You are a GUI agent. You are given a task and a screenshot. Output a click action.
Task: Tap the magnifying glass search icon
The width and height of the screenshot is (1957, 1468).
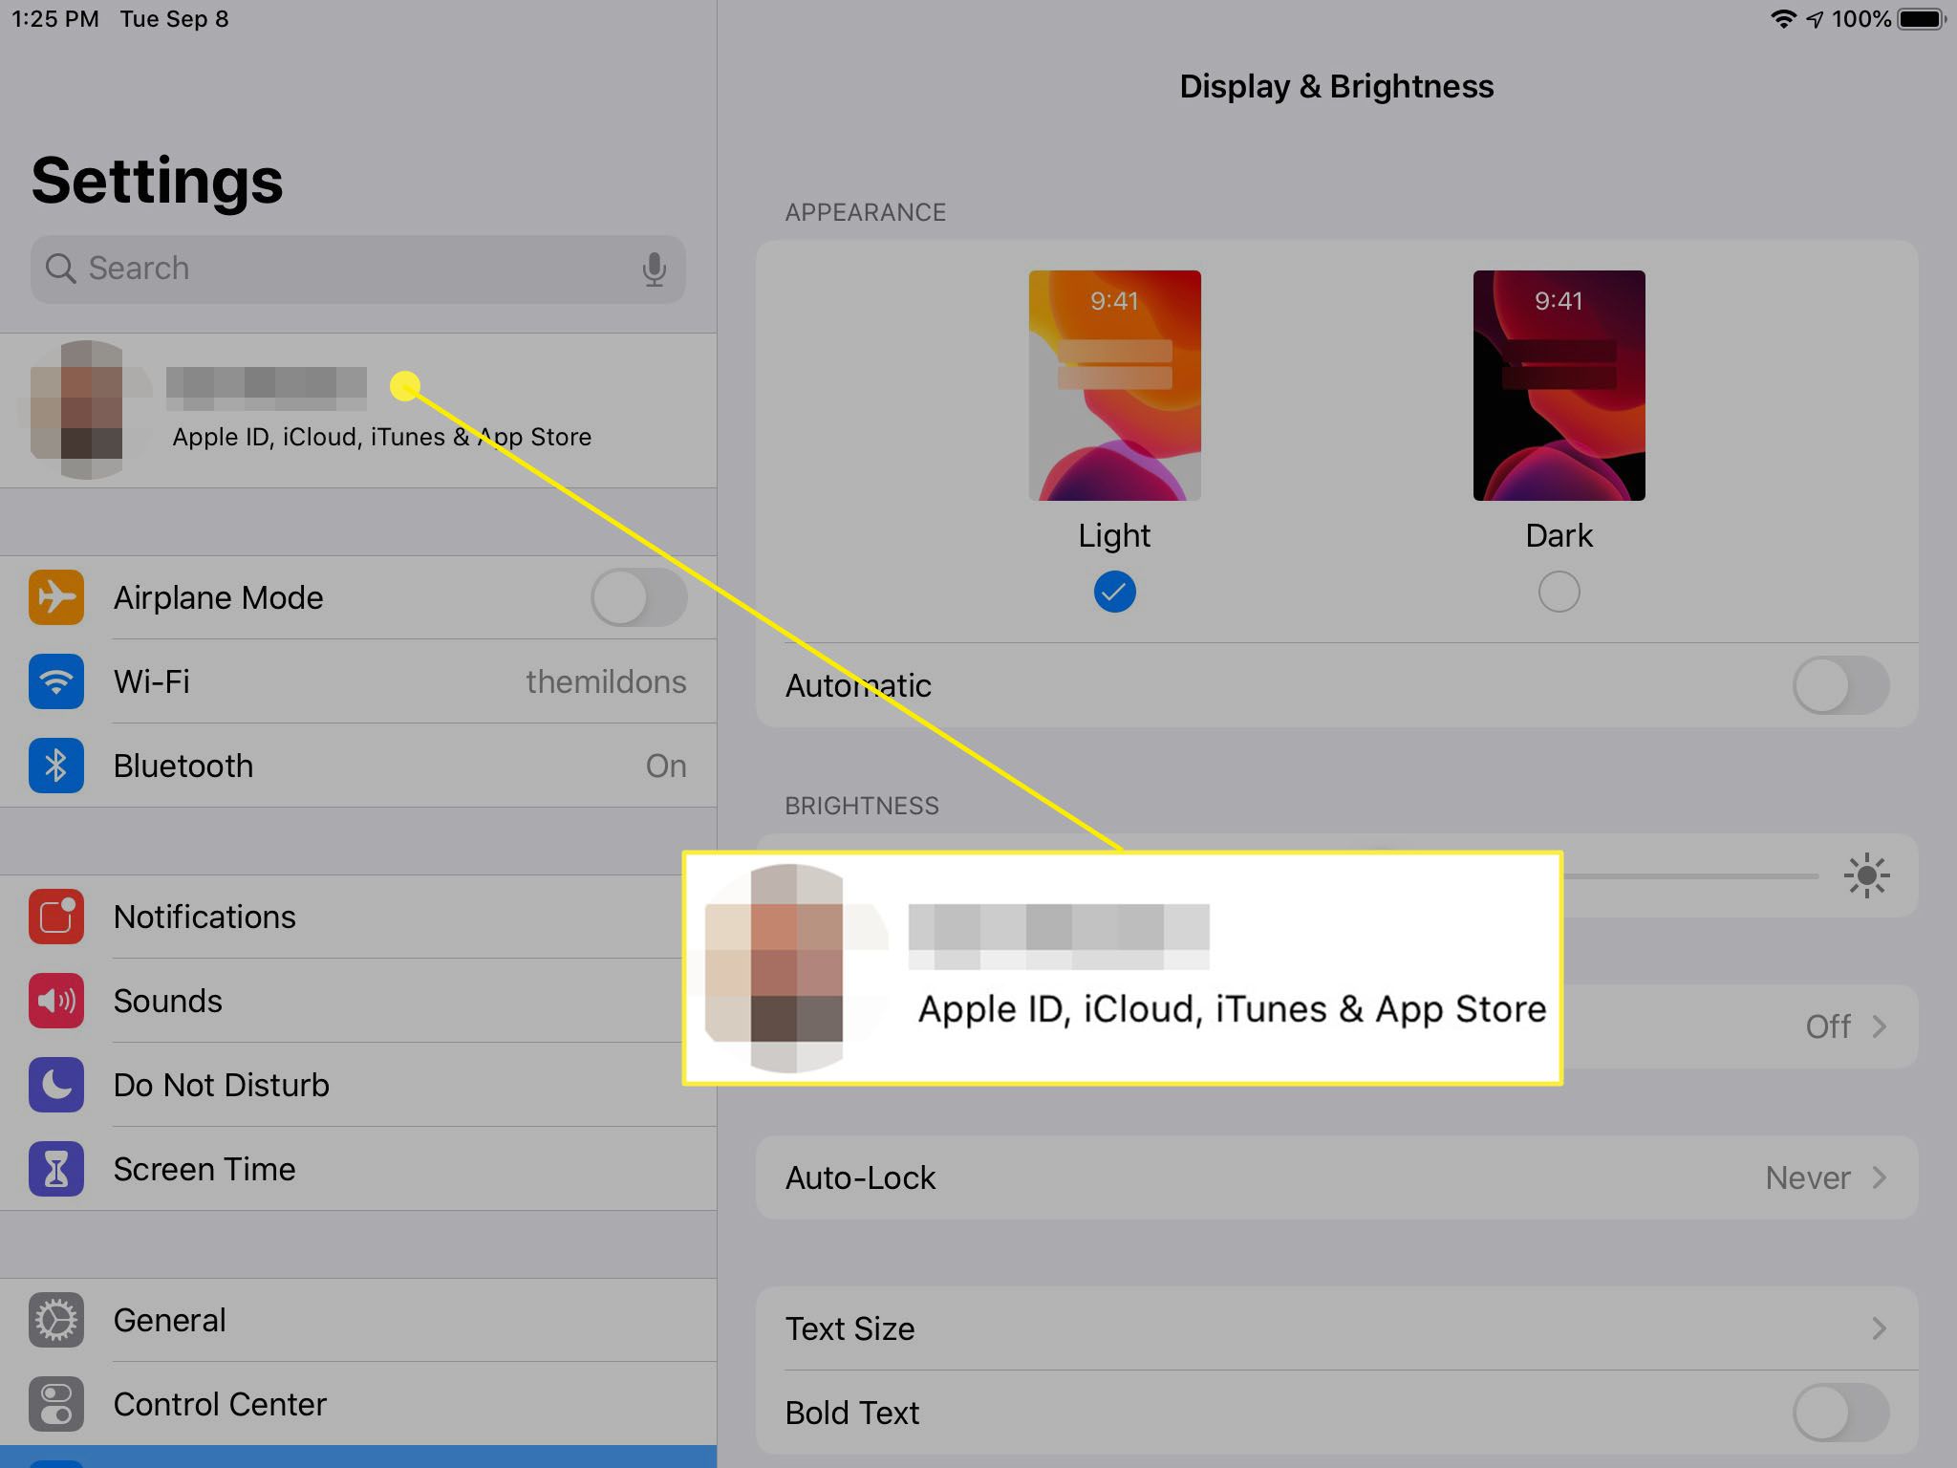point(60,269)
